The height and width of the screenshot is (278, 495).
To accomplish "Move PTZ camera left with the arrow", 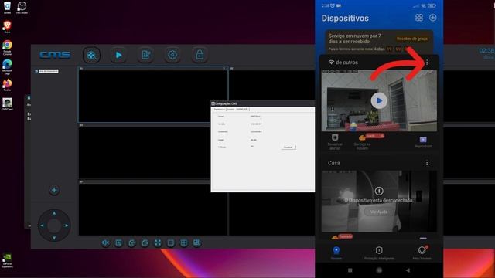I will (42, 225).
